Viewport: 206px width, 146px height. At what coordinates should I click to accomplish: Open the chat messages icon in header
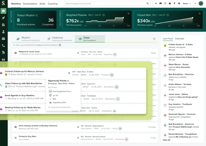[x=161, y=4]
